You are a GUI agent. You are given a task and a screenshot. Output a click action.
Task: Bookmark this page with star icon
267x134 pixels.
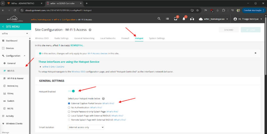tap(198, 10)
